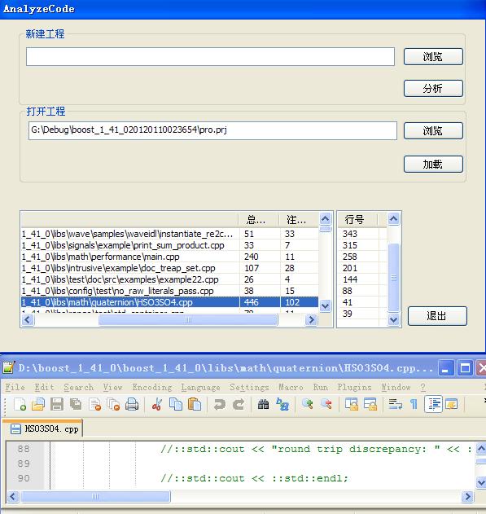Click the 打开工程 project path input field
Screen dimensions: 486x514
pyautogui.click(x=212, y=130)
